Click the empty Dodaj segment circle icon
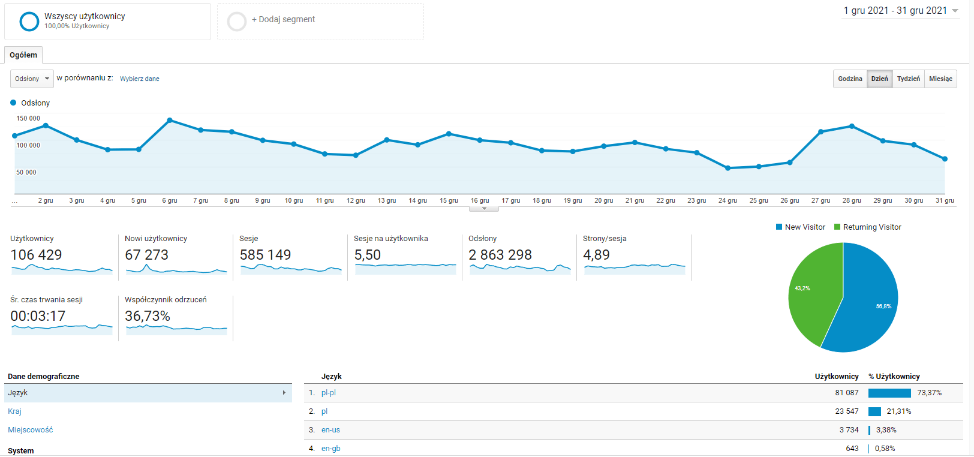The height and width of the screenshot is (457, 974). click(x=237, y=22)
